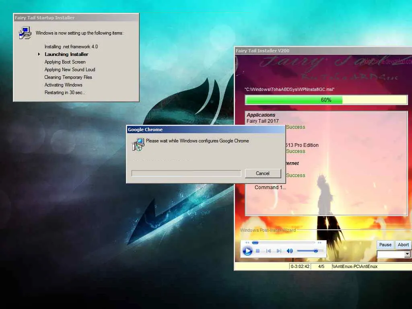Screen dimensions: 412x309
Task: Select the 'Launching Installer' step
Action: click(x=66, y=54)
